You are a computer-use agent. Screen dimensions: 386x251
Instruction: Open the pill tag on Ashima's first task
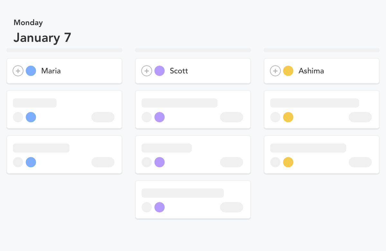point(360,117)
